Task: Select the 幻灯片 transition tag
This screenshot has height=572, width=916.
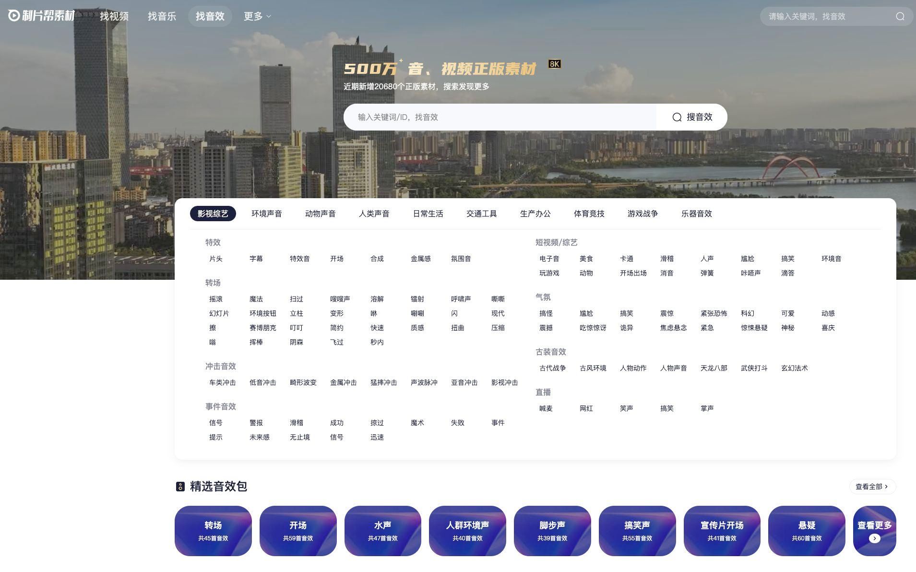Action: 219,313
